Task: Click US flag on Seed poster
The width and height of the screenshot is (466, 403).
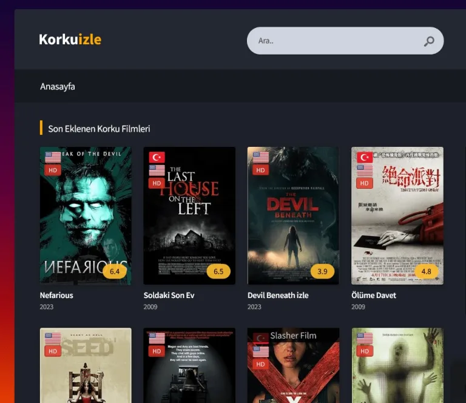Action: (53, 338)
